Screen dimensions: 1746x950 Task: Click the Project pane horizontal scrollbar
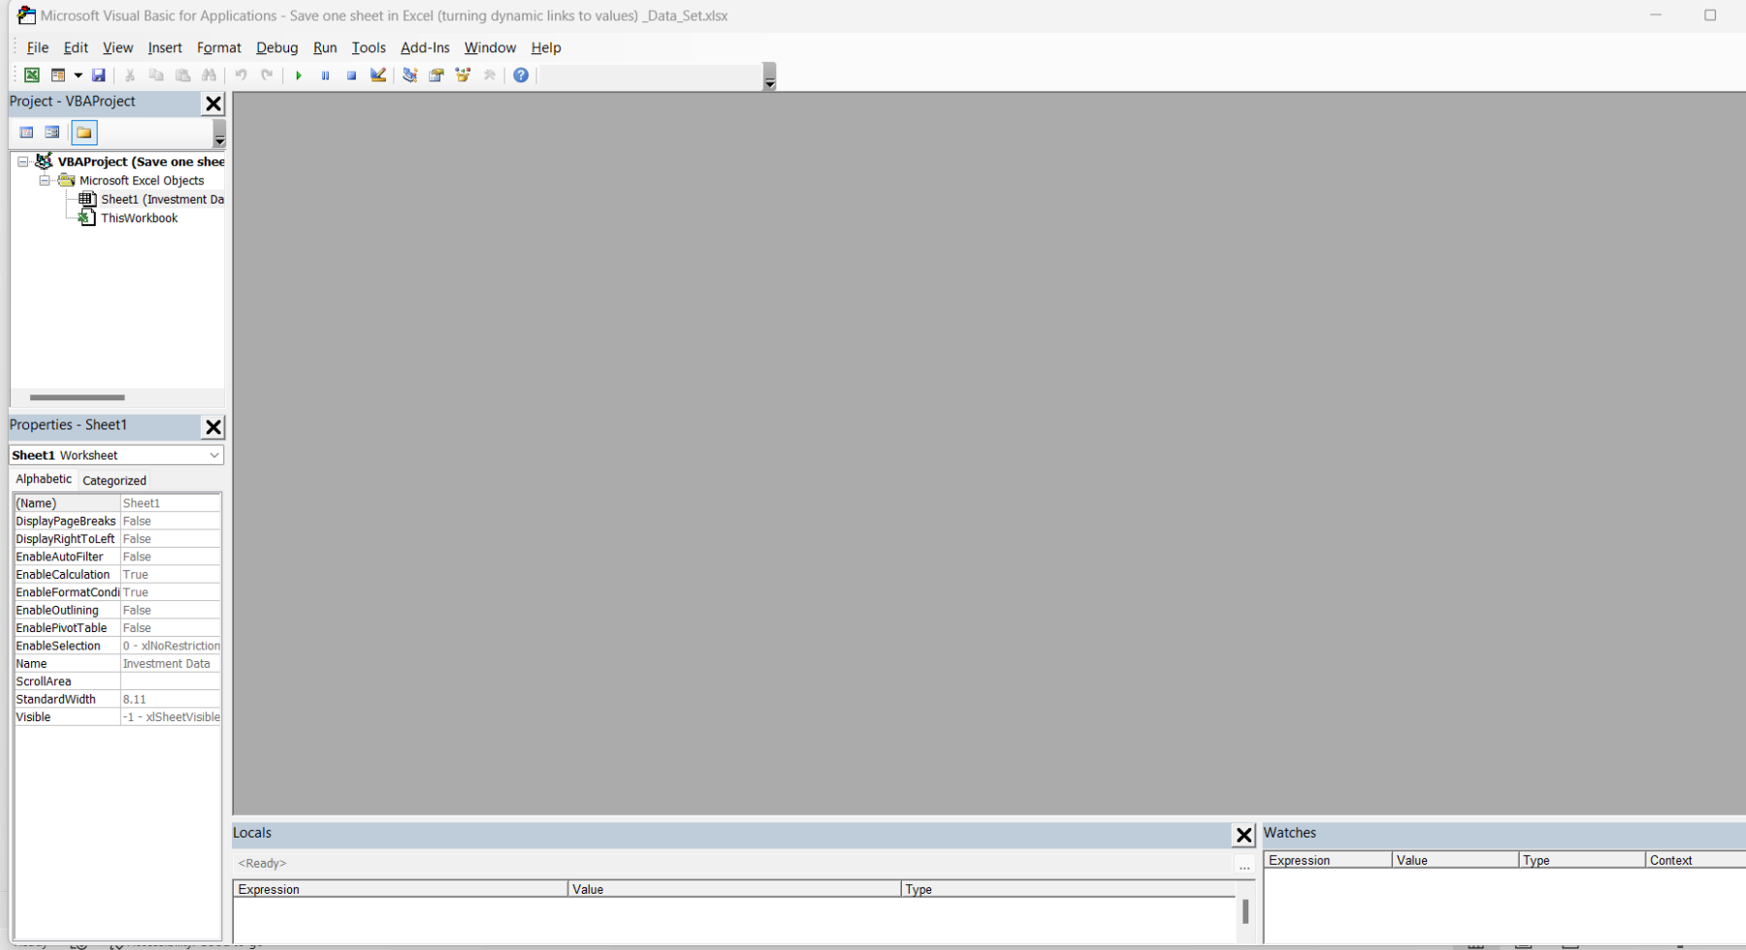pyautogui.click(x=78, y=397)
